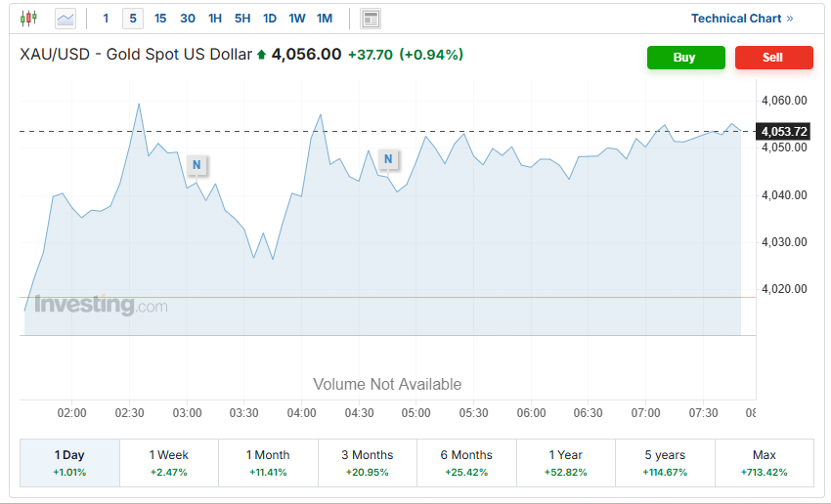831x504 pixels.
Task: Select the 1 Week range tab
Action: pos(168,463)
